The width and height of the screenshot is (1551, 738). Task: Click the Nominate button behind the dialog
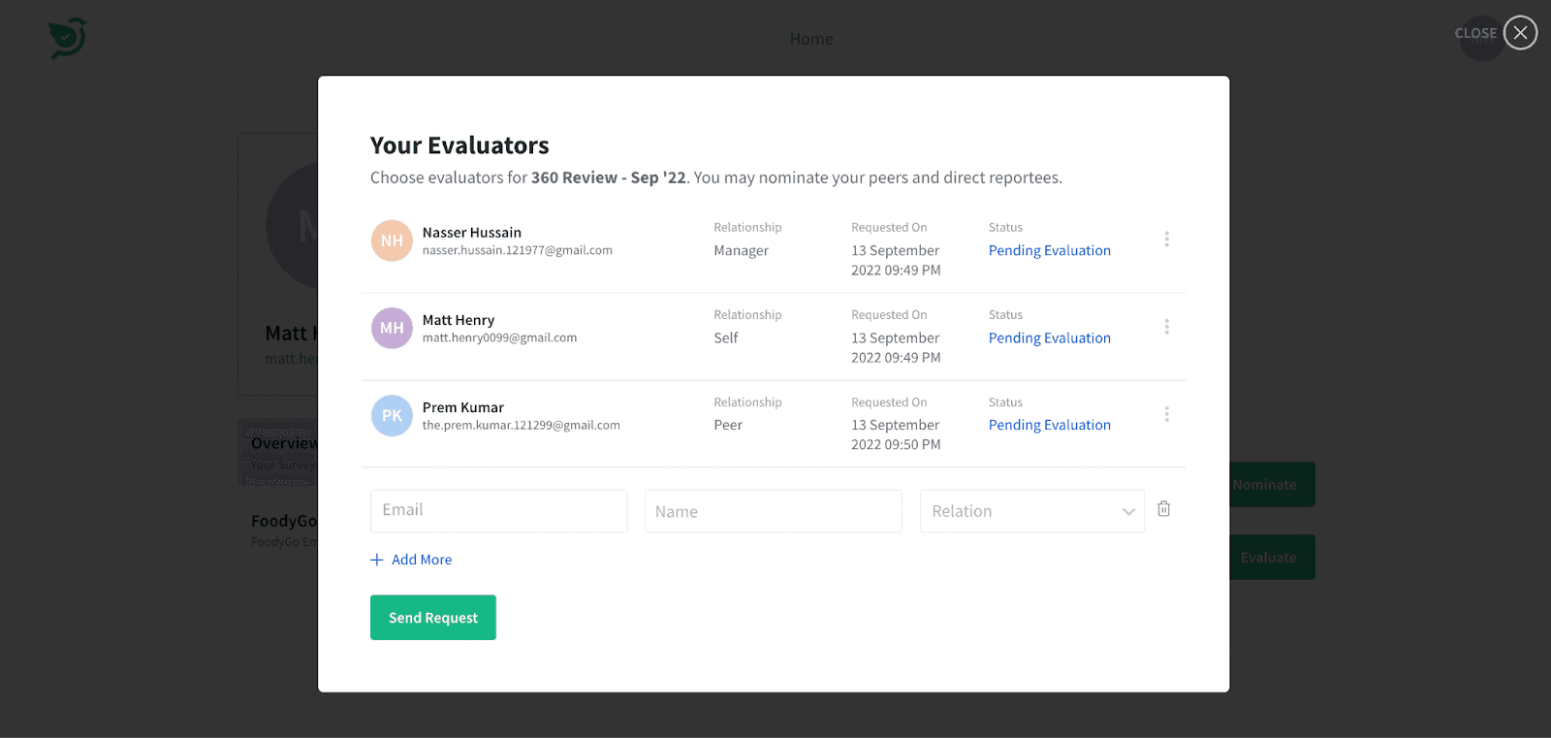(x=1272, y=484)
